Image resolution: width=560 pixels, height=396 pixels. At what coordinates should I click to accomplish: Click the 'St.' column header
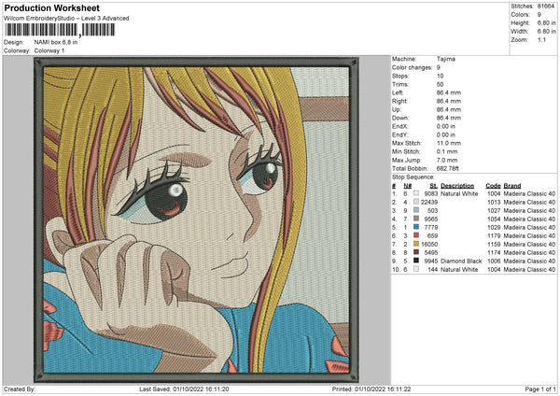434,186
